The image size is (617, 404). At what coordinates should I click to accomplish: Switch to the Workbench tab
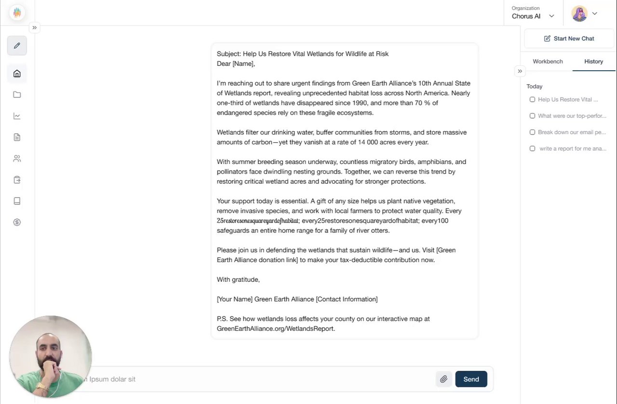[x=548, y=62]
